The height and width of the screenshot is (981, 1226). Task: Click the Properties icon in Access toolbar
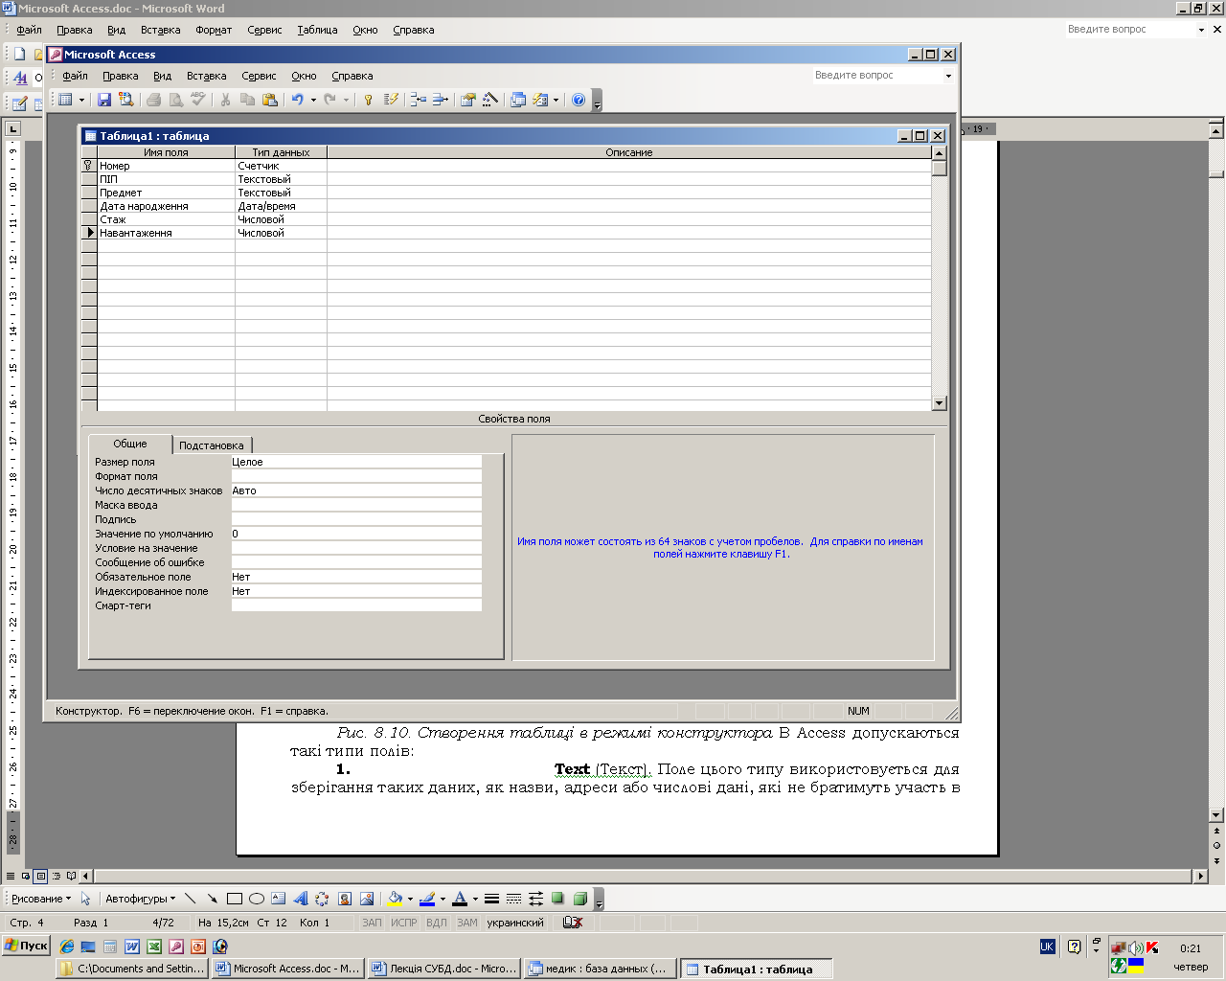click(468, 100)
